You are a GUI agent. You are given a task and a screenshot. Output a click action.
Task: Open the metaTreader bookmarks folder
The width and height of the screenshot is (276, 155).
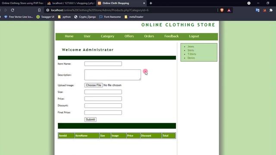(134, 17)
